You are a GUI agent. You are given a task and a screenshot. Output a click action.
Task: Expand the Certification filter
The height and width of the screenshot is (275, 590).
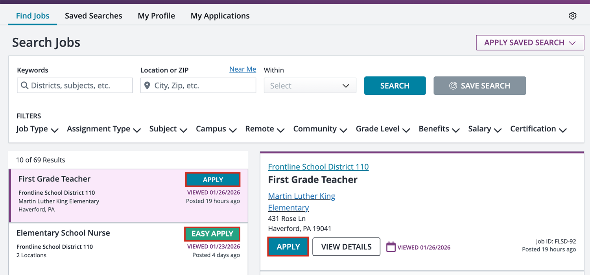[x=538, y=129]
